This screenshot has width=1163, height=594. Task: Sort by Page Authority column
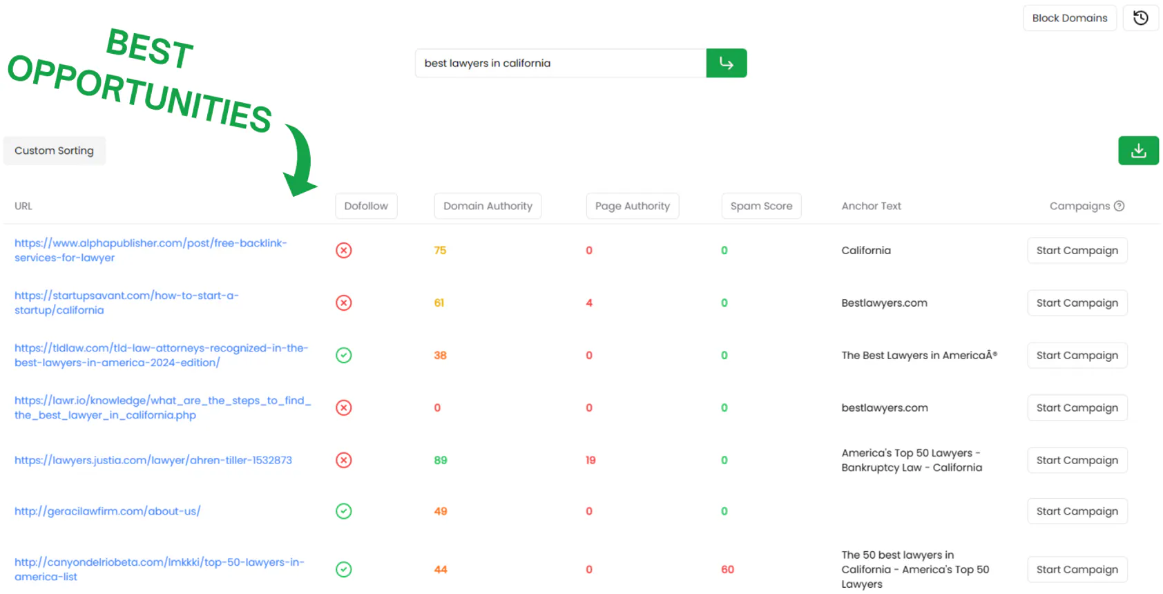[633, 206]
